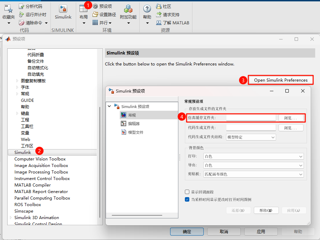Open the 打印 background color dropdown
This screenshot has height=240, width=320.
253,156
